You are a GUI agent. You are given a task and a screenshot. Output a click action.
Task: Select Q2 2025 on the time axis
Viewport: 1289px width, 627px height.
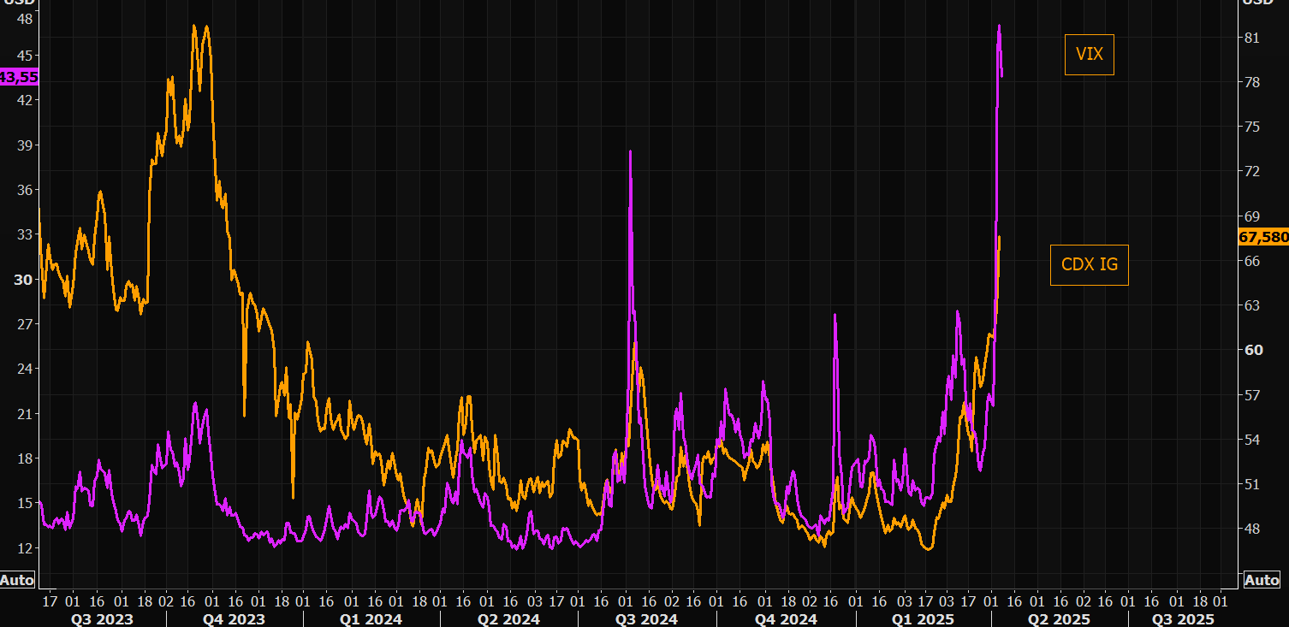1059,618
